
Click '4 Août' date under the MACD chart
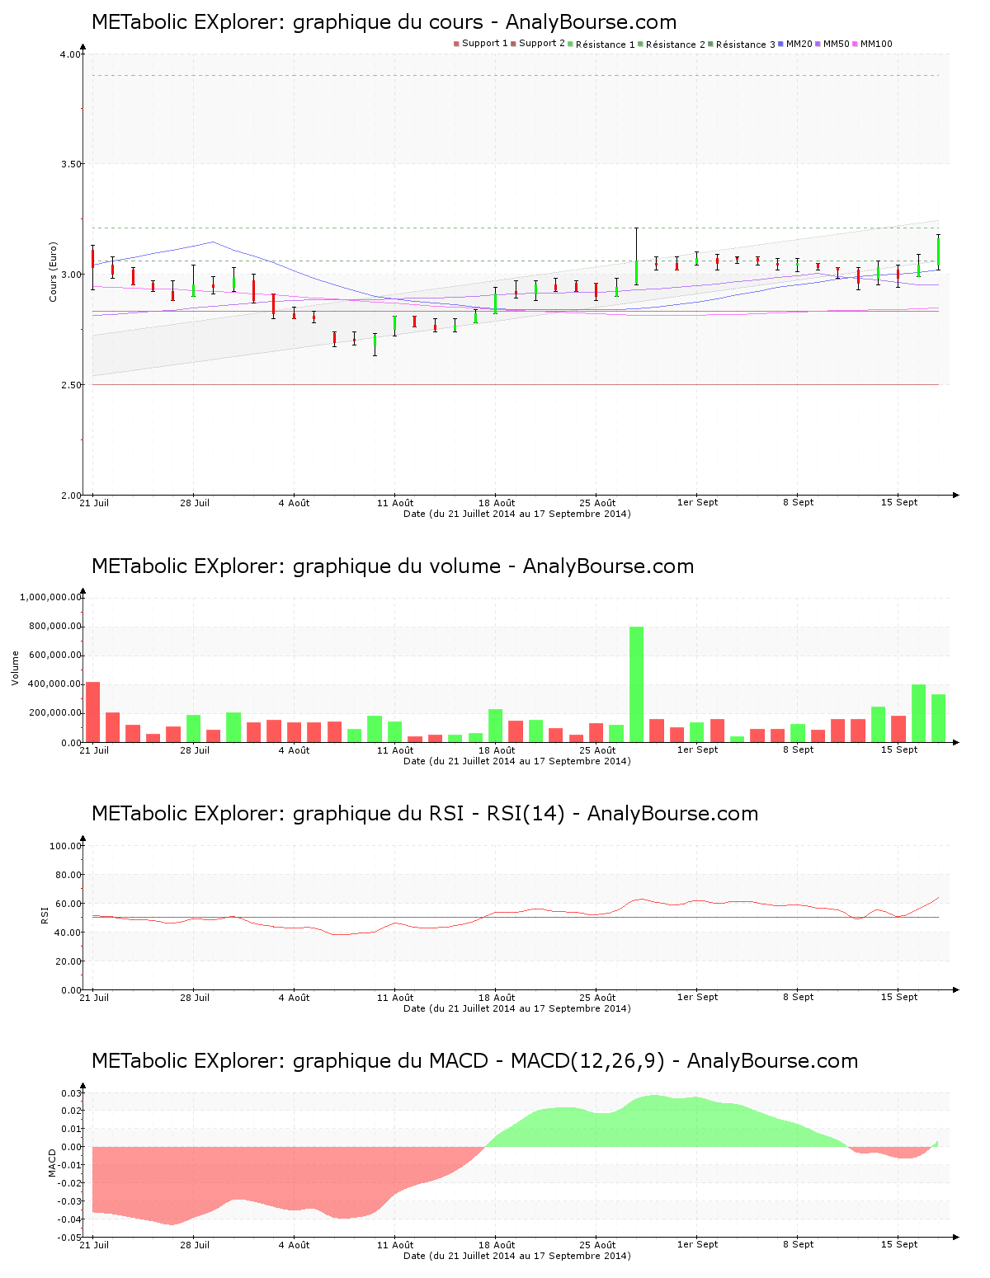(294, 1244)
